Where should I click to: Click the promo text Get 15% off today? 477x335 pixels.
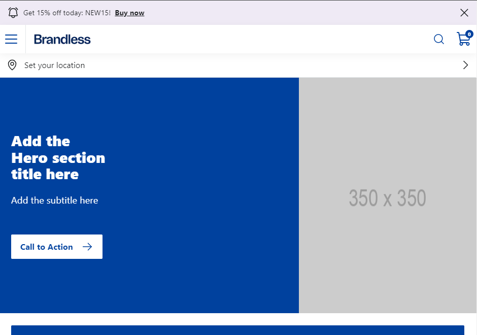tap(67, 13)
